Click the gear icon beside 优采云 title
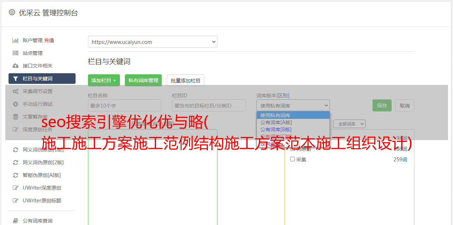 pos(12,12)
